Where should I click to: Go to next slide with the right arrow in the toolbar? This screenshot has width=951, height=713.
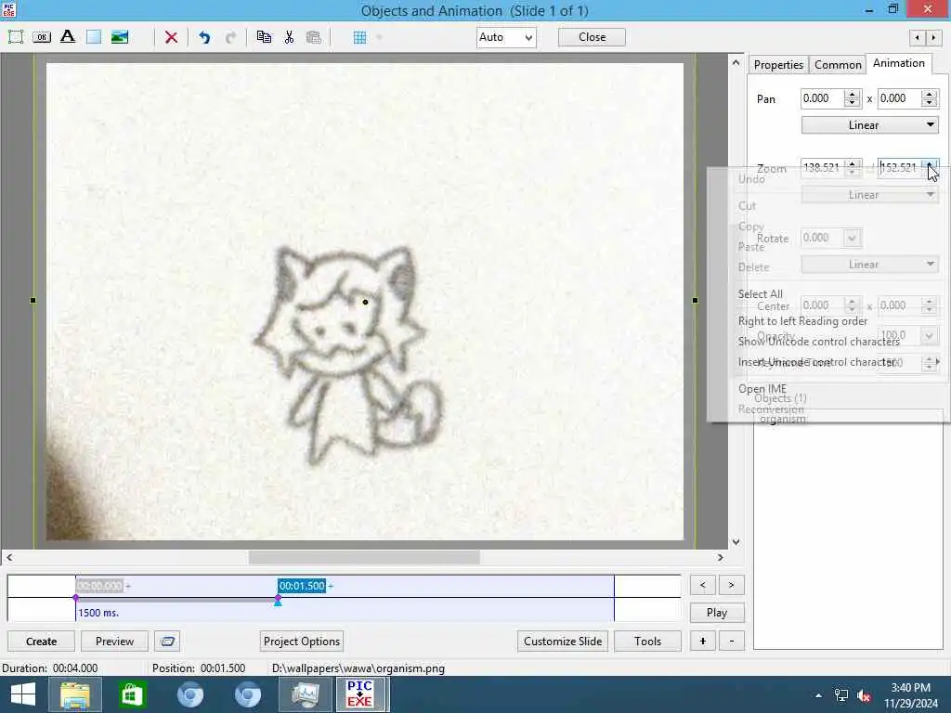[933, 37]
